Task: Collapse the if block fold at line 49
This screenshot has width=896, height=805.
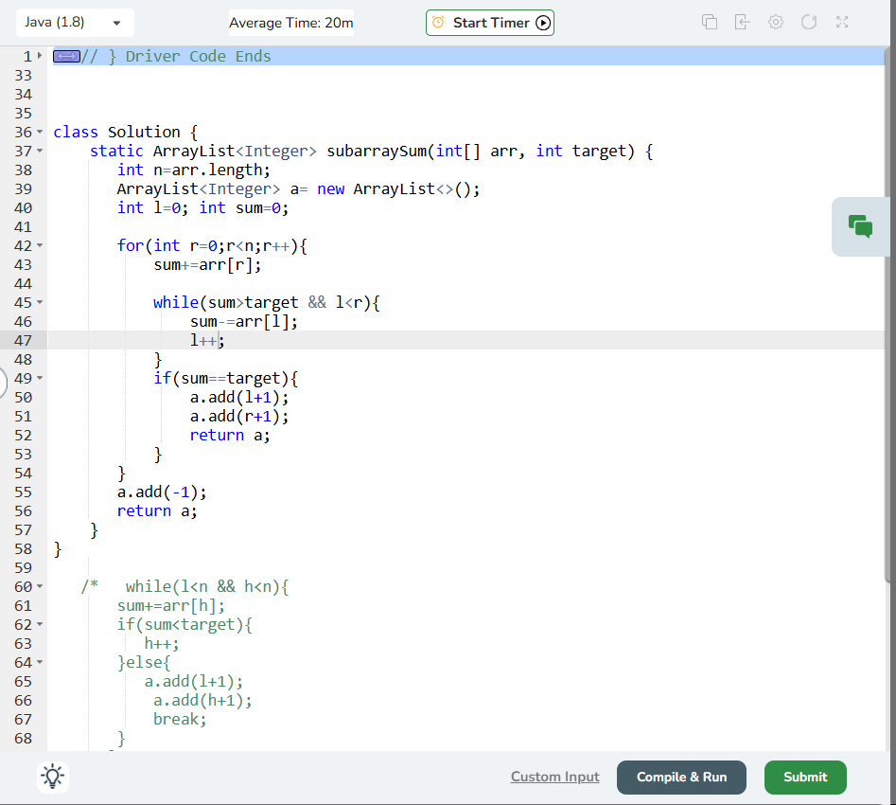Action: pos(40,378)
